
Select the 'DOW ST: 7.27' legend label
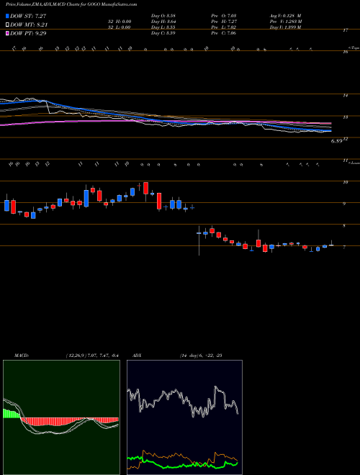coord(28,17)
